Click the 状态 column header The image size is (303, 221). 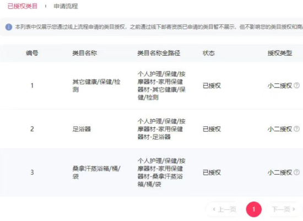(208, 53)
